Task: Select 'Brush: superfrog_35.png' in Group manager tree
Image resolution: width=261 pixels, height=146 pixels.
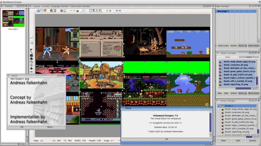Action: click(x=237, y=132)
